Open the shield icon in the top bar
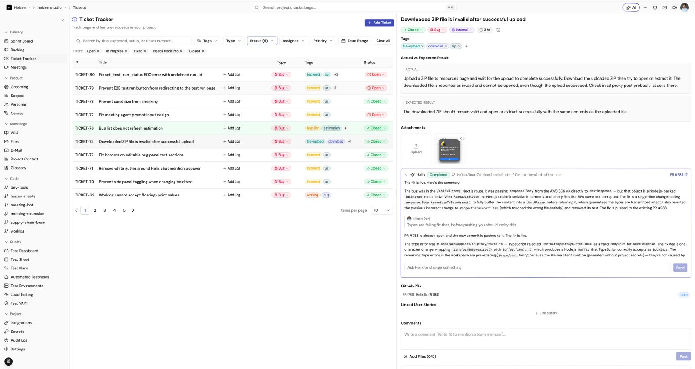Screen dimensions: 695x369 pos(655,7)
